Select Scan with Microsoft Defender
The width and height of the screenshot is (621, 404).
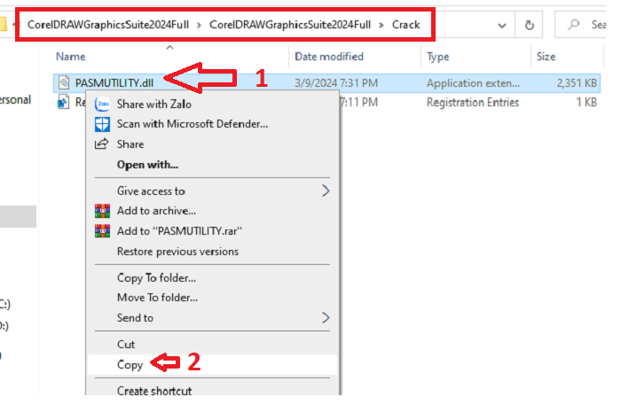pos(193,124)
